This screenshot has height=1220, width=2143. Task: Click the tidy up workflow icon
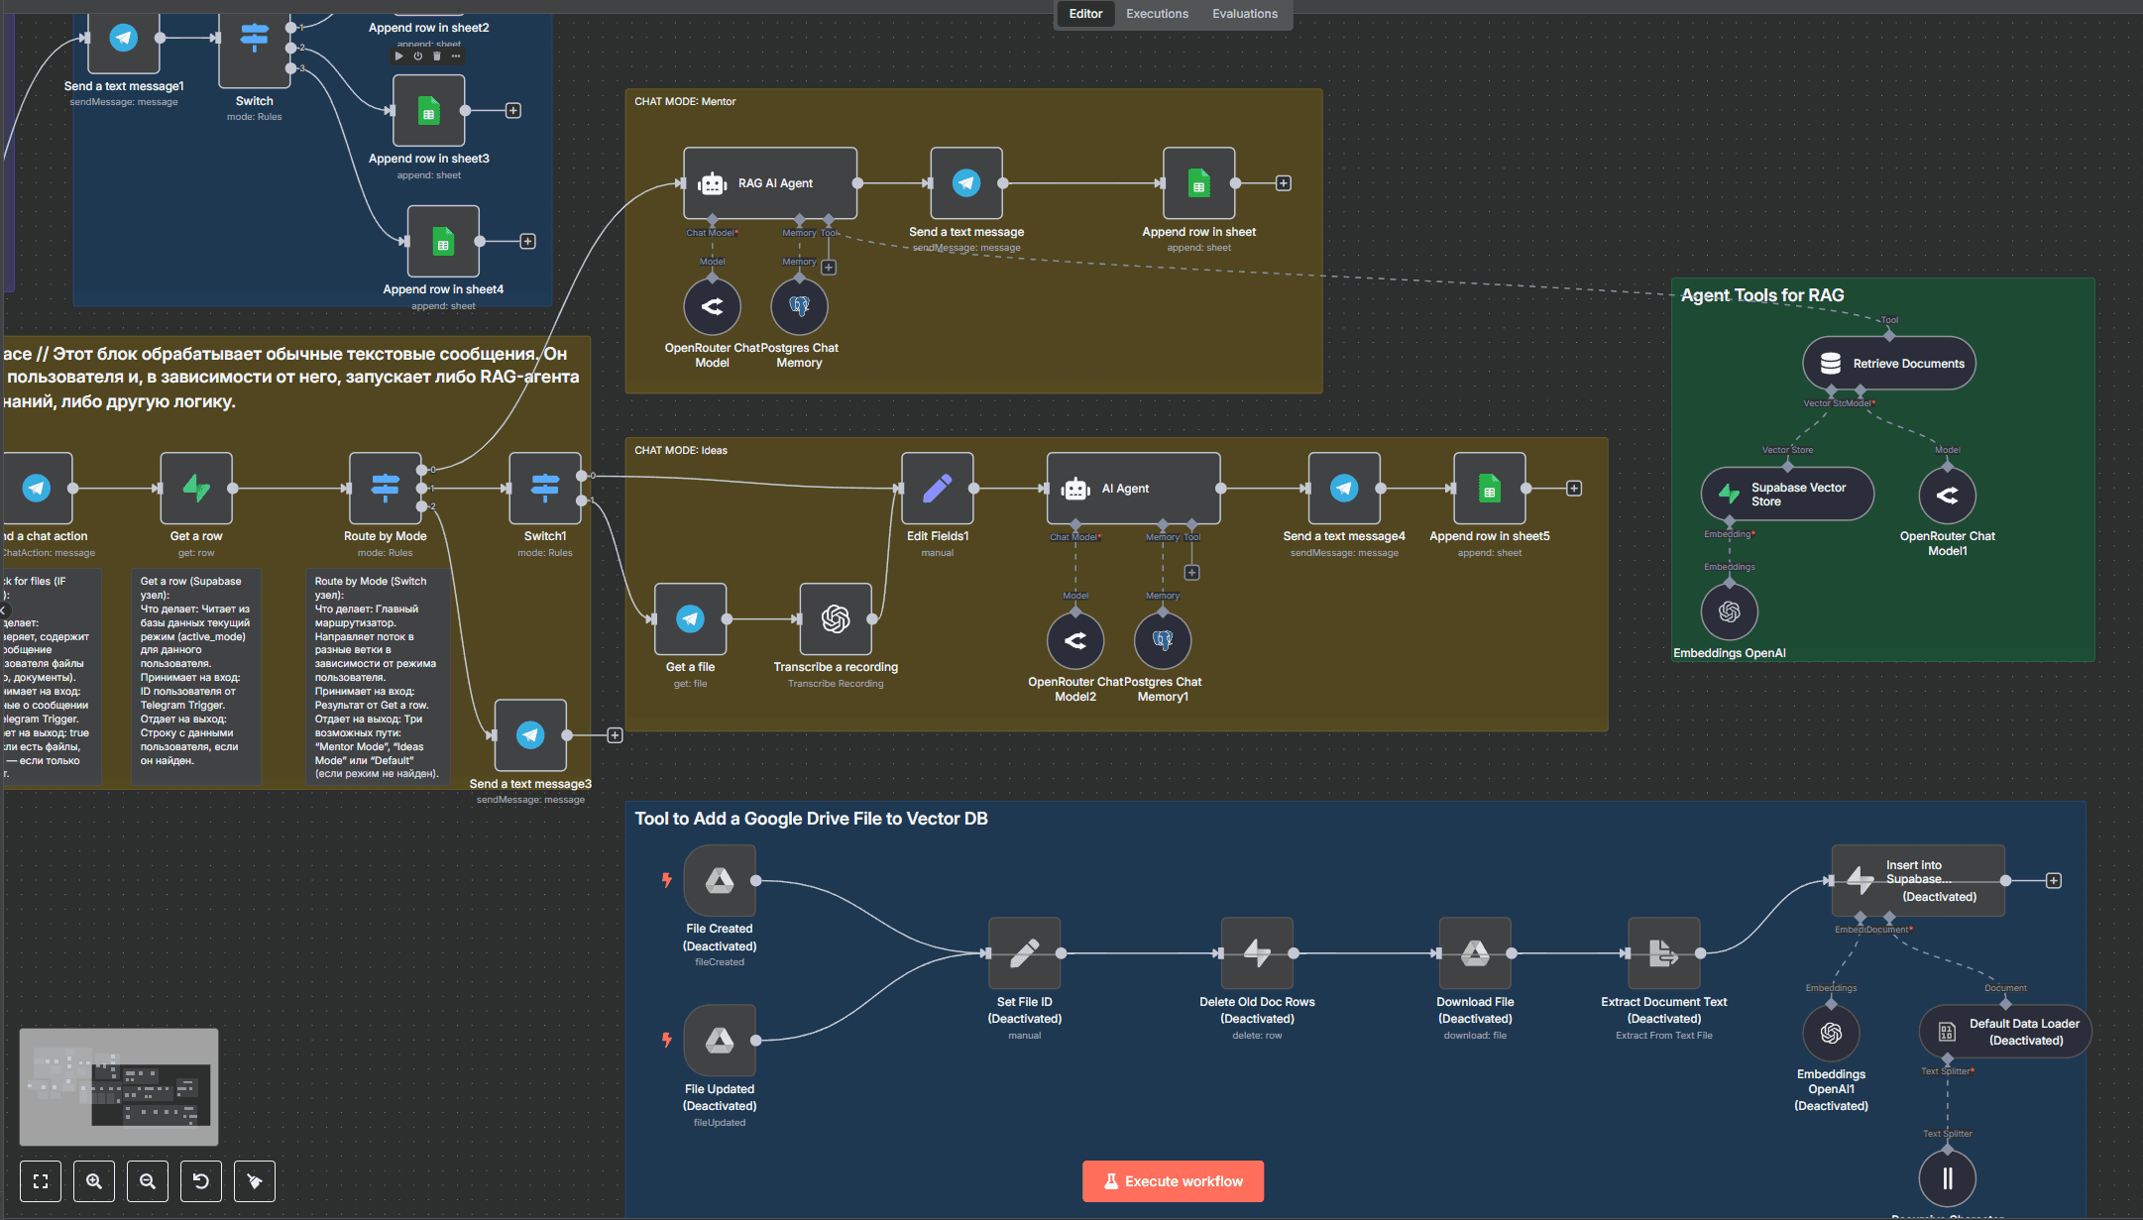[x=255, y=1181]
